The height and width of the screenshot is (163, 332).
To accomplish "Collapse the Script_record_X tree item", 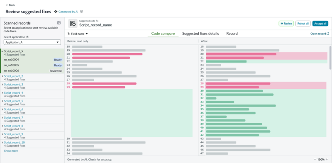I will [2, 51].
